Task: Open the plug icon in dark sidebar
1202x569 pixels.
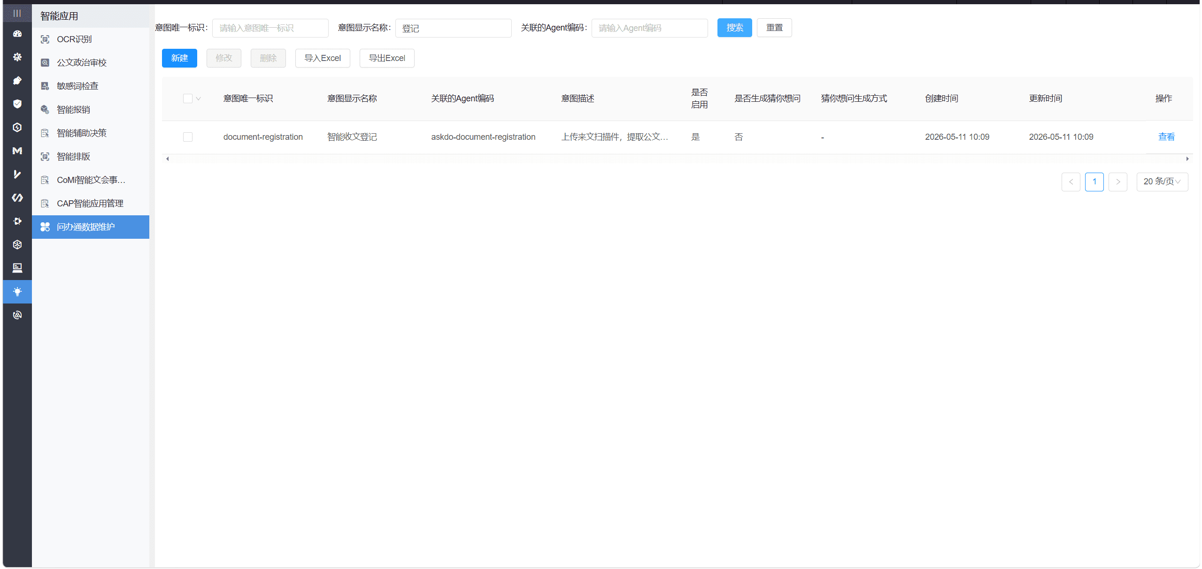Action: (x=17, y=80)
